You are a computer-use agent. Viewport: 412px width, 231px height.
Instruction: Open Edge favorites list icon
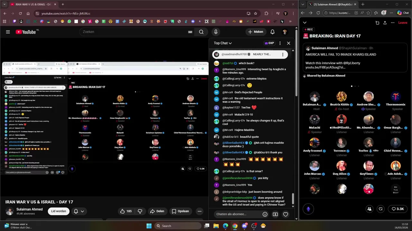coord(376,13)
